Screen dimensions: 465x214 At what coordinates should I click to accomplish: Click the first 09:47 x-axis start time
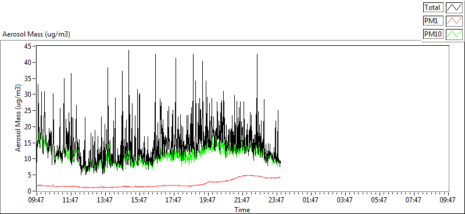coord(36,201)
